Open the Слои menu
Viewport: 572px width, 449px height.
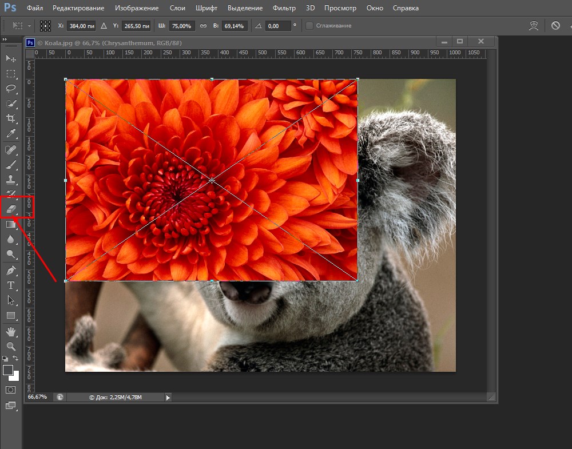click(x=177, y=9)
